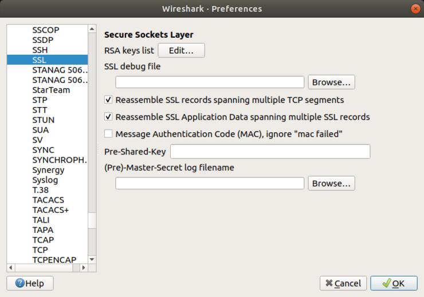
Task: Open the RSA keys list Edit dialog
Action: [x=181, y=50]
